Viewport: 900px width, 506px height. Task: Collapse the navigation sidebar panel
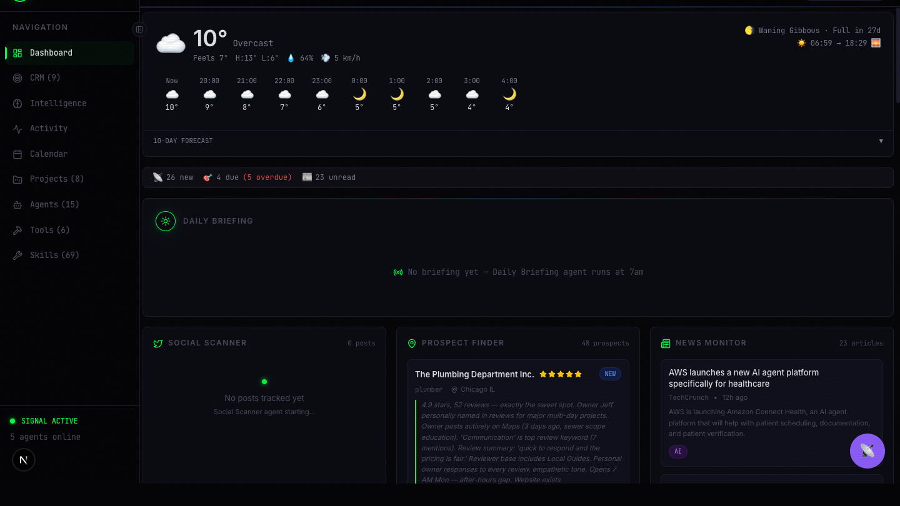tap(139, 29)
